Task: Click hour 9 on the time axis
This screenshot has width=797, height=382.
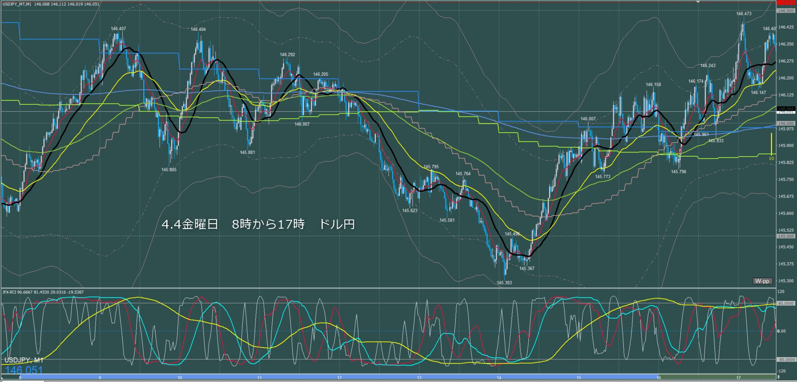Action: [x=100, y=378]
